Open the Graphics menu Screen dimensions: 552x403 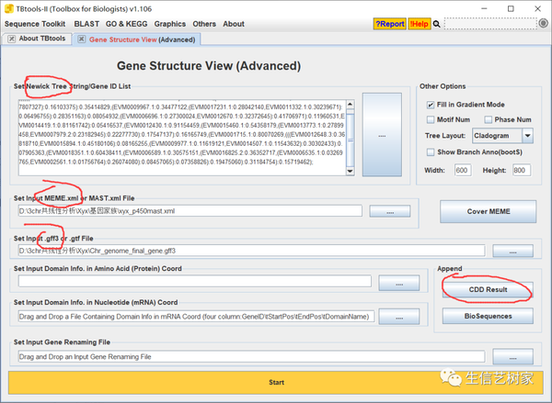click(170, 24)
